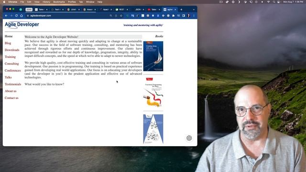Open the Blog navigation link

(x=8, y=43)
